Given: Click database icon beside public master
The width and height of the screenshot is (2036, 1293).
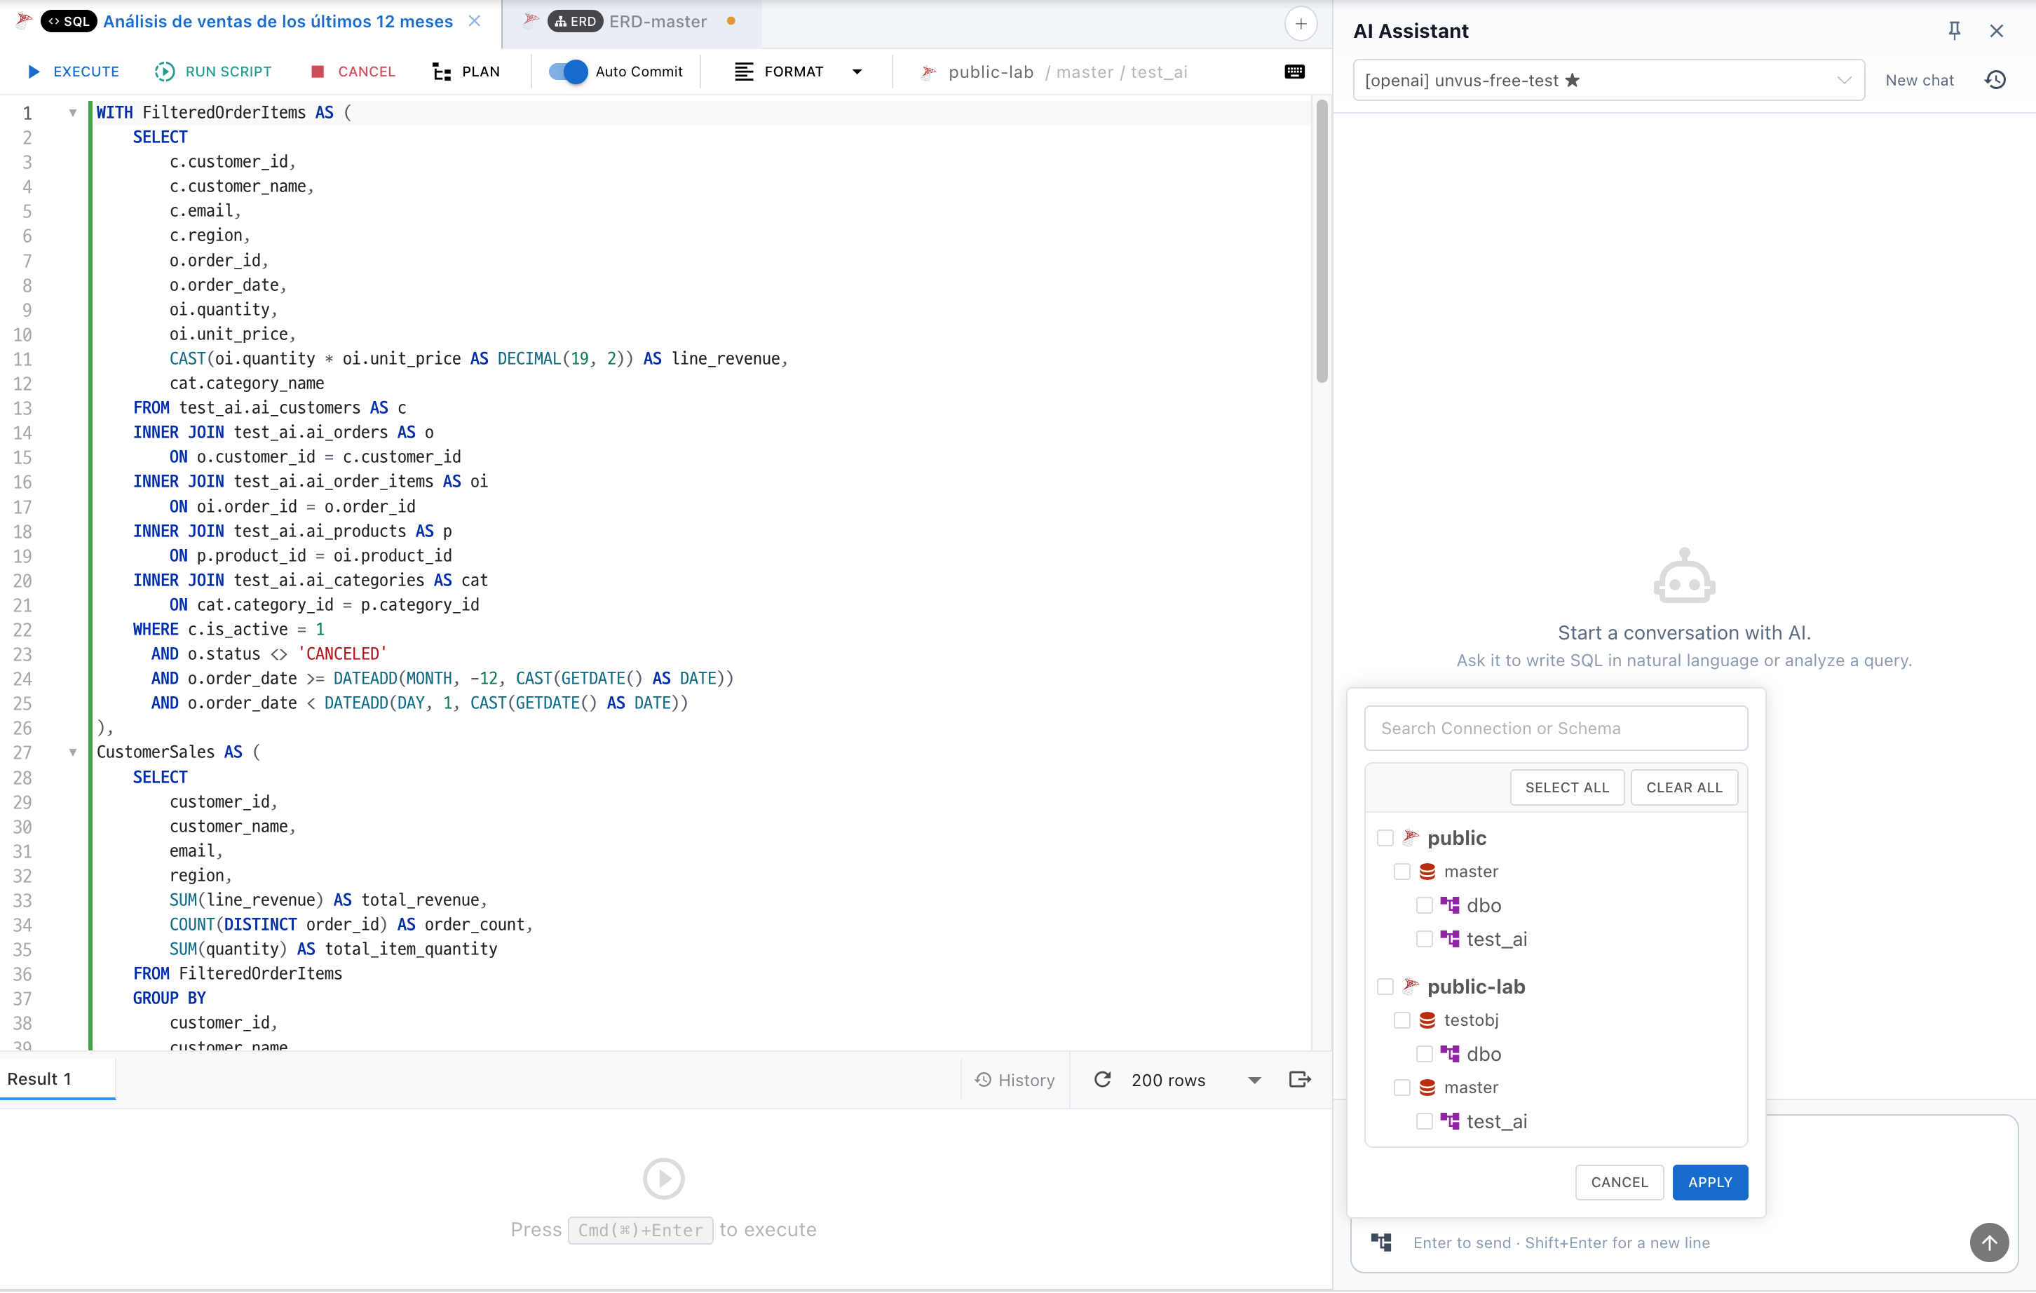Looking at the screenshot, I should [1427, 872].
